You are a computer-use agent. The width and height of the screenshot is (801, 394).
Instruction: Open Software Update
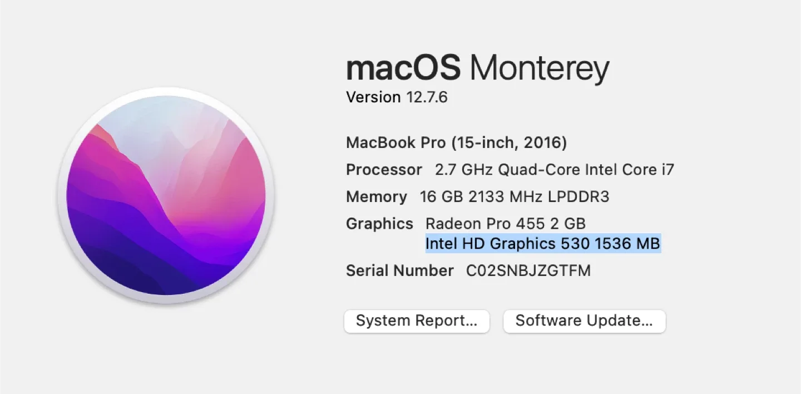click(x=584, y=321)
